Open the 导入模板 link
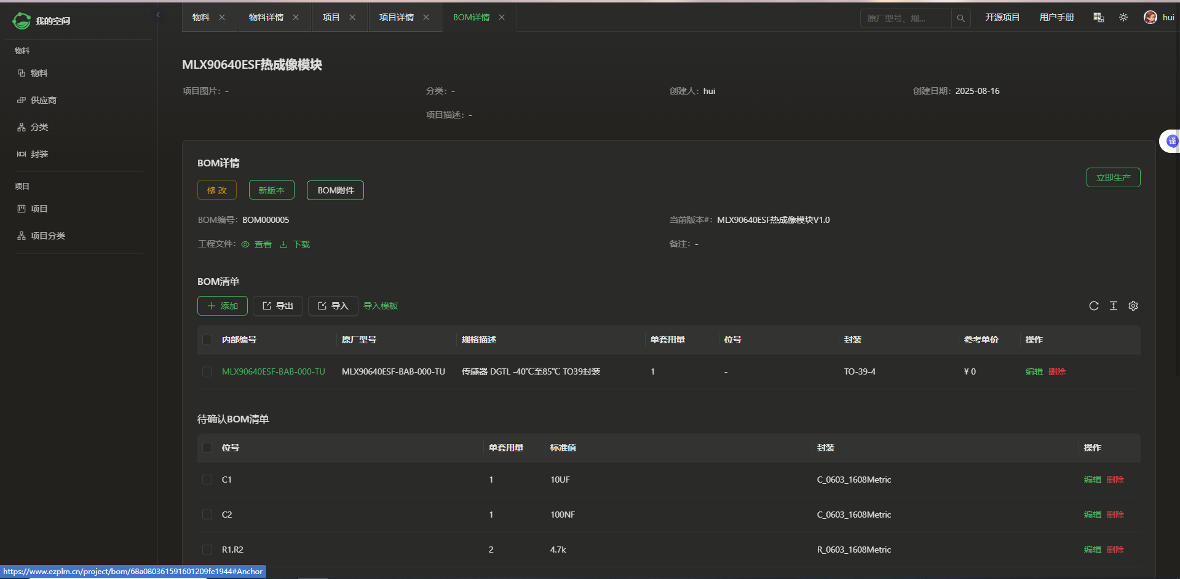1180x579 pixels. (x=380, y=306)
